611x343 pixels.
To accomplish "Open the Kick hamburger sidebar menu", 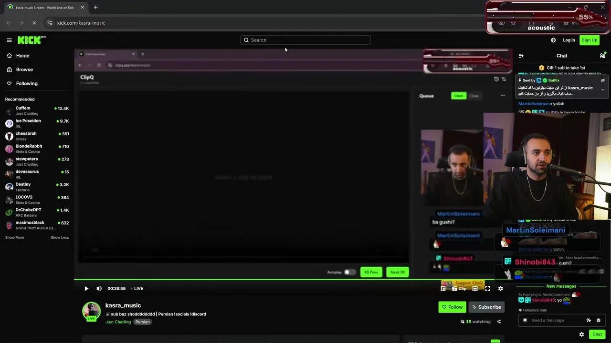I will coord(9,40).
